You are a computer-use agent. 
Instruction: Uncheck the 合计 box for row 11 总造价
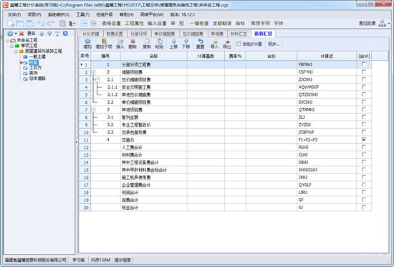coord(363,140)
